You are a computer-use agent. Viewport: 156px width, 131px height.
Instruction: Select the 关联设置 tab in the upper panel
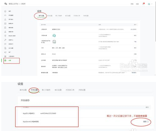[x=86, y=16]
